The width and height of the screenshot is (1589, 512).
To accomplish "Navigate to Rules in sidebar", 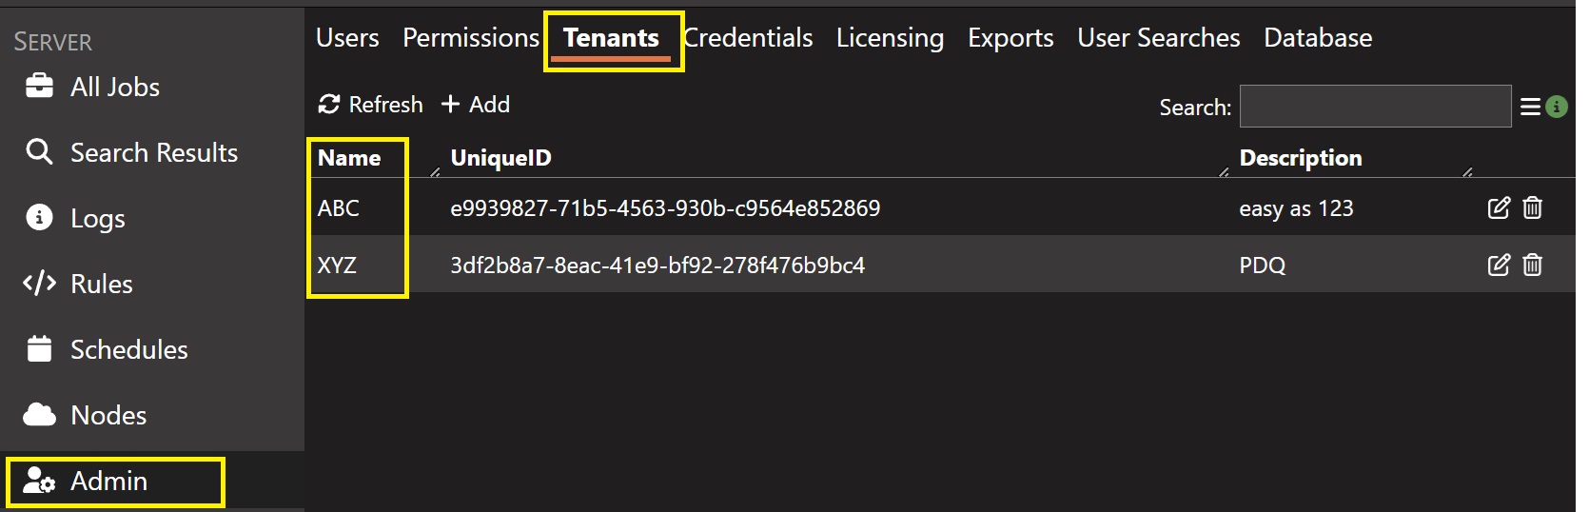I will [101, 285].
